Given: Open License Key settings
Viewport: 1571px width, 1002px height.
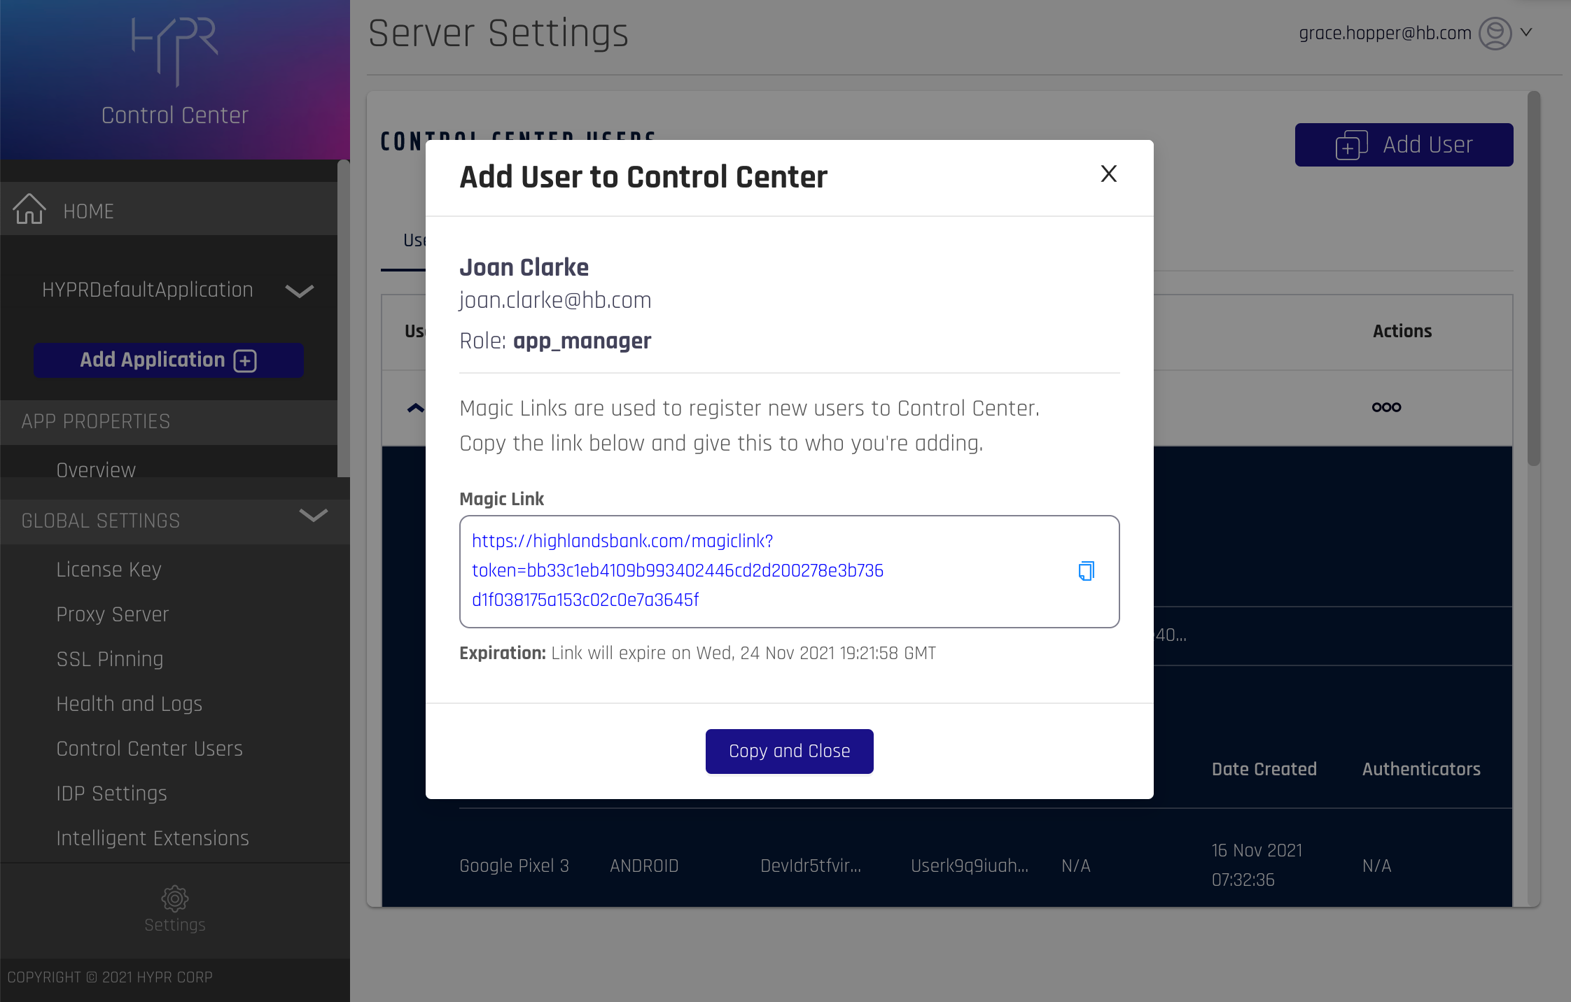Looking at the screenshot, I should point(109,570).
